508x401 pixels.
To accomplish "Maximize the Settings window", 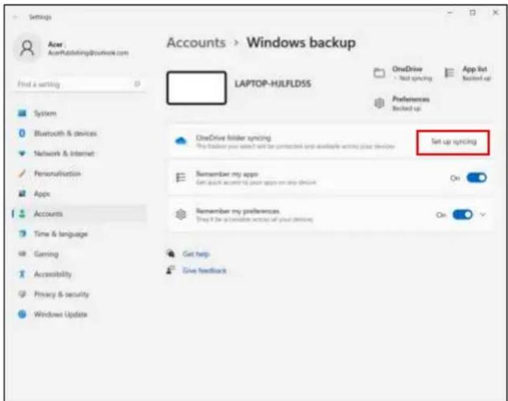I will [x=473, y=13].
